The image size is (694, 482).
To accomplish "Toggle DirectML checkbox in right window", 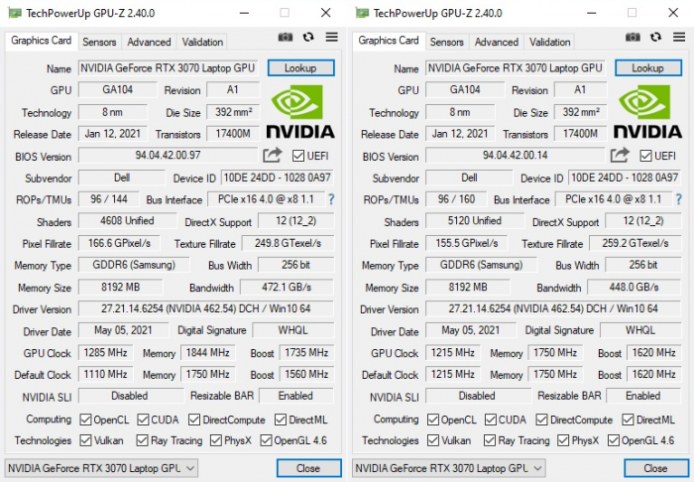I will click(628, 420).
